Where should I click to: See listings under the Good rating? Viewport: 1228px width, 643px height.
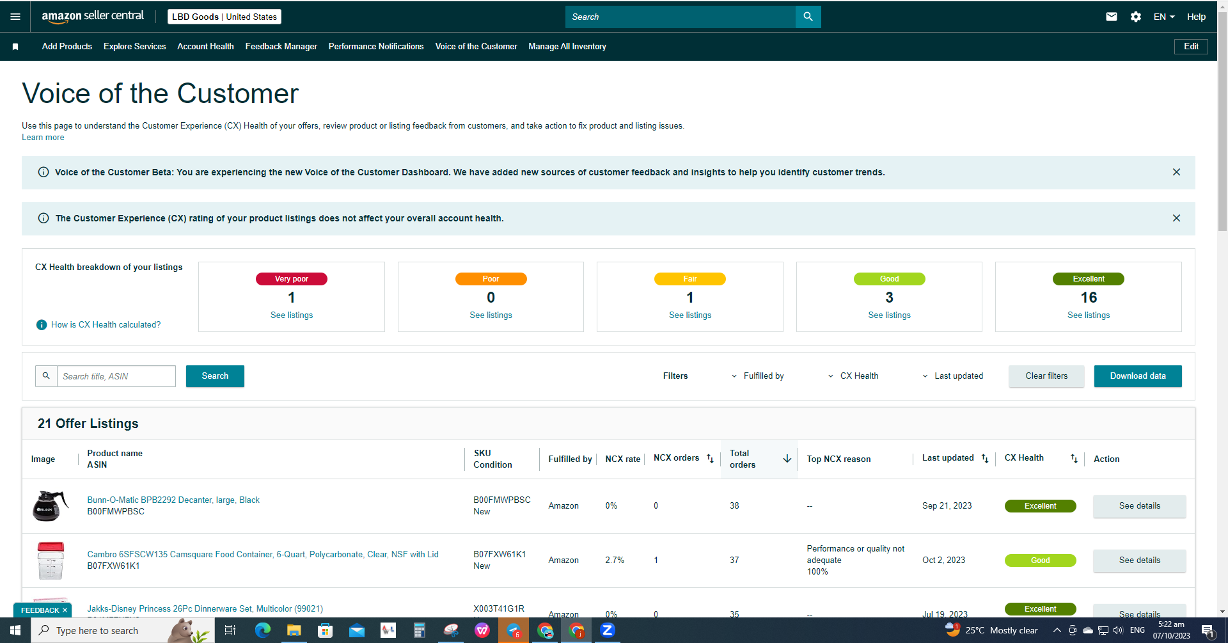tap(890, 315)
